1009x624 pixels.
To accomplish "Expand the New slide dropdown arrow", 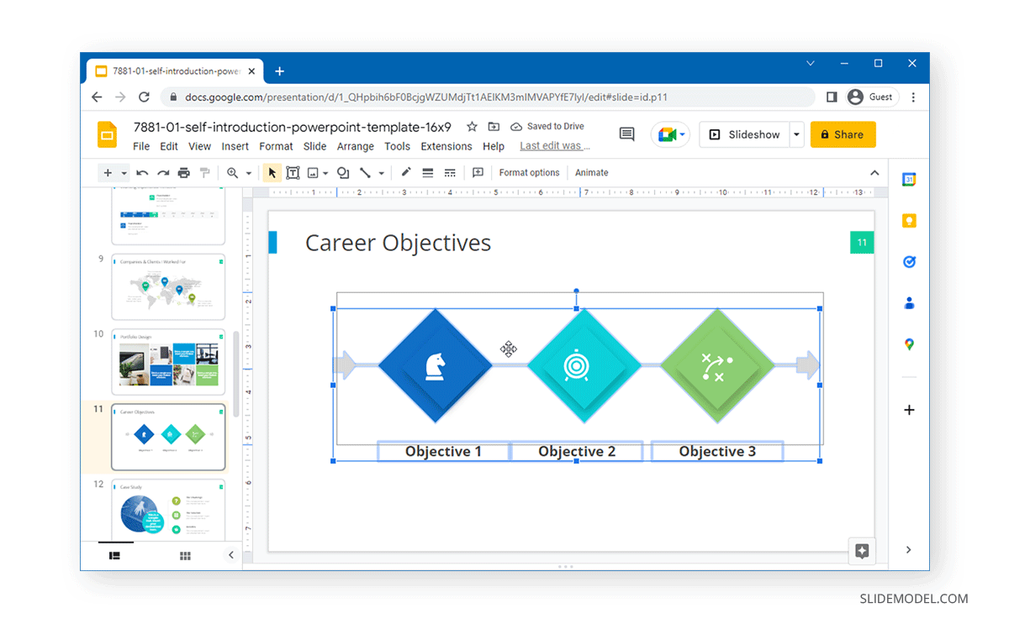I will point(124,172).
